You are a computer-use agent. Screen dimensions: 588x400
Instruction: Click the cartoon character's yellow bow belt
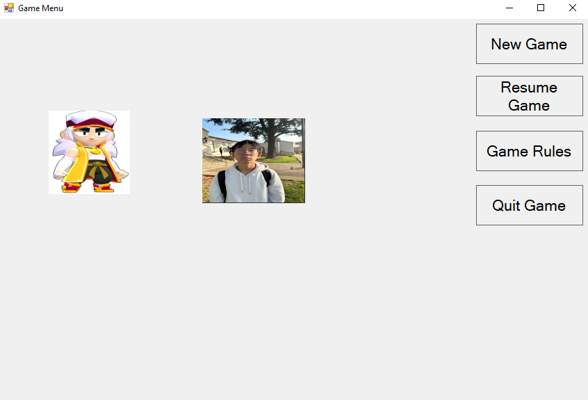click(97, 169)
